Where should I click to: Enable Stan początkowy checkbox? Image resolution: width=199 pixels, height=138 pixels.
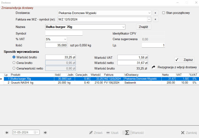164,13
